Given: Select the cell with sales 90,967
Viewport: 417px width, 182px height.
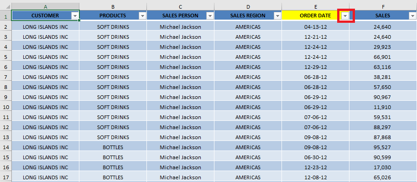Looking at the screenshot, I should pos(383,97).
